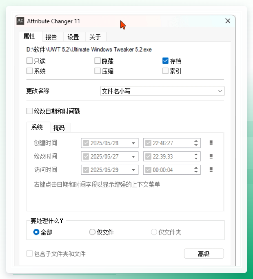Click the file path Ultimate Windows Tweaker 5.2.exe
Viewport: 253px width, 279px height.
[x=89, y=50]
